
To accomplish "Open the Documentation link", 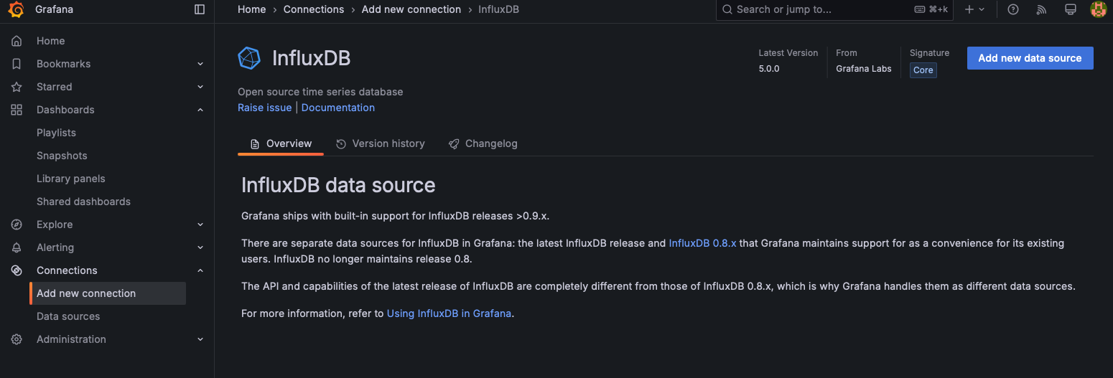I will point(337,108).
